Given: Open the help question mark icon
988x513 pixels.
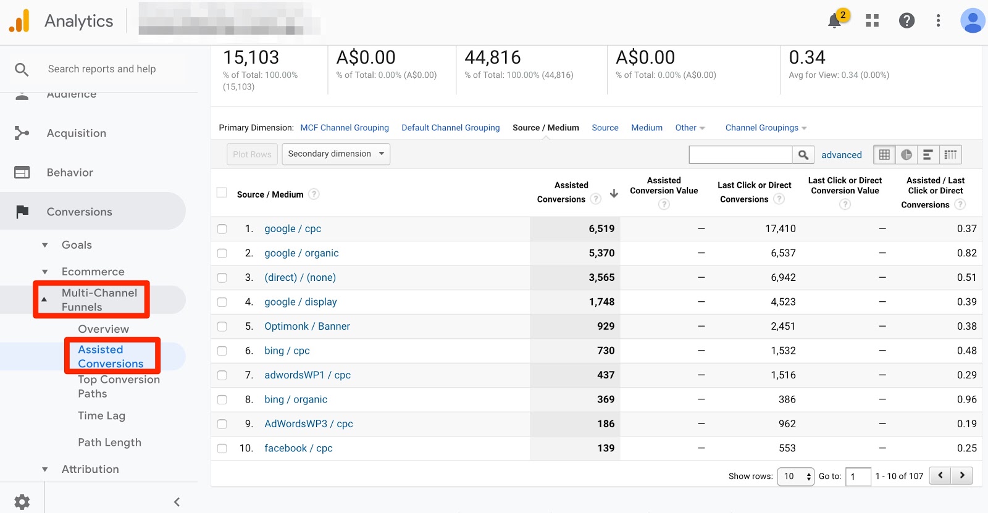Looking at the screenshot, I should click(x=906, y=21).
